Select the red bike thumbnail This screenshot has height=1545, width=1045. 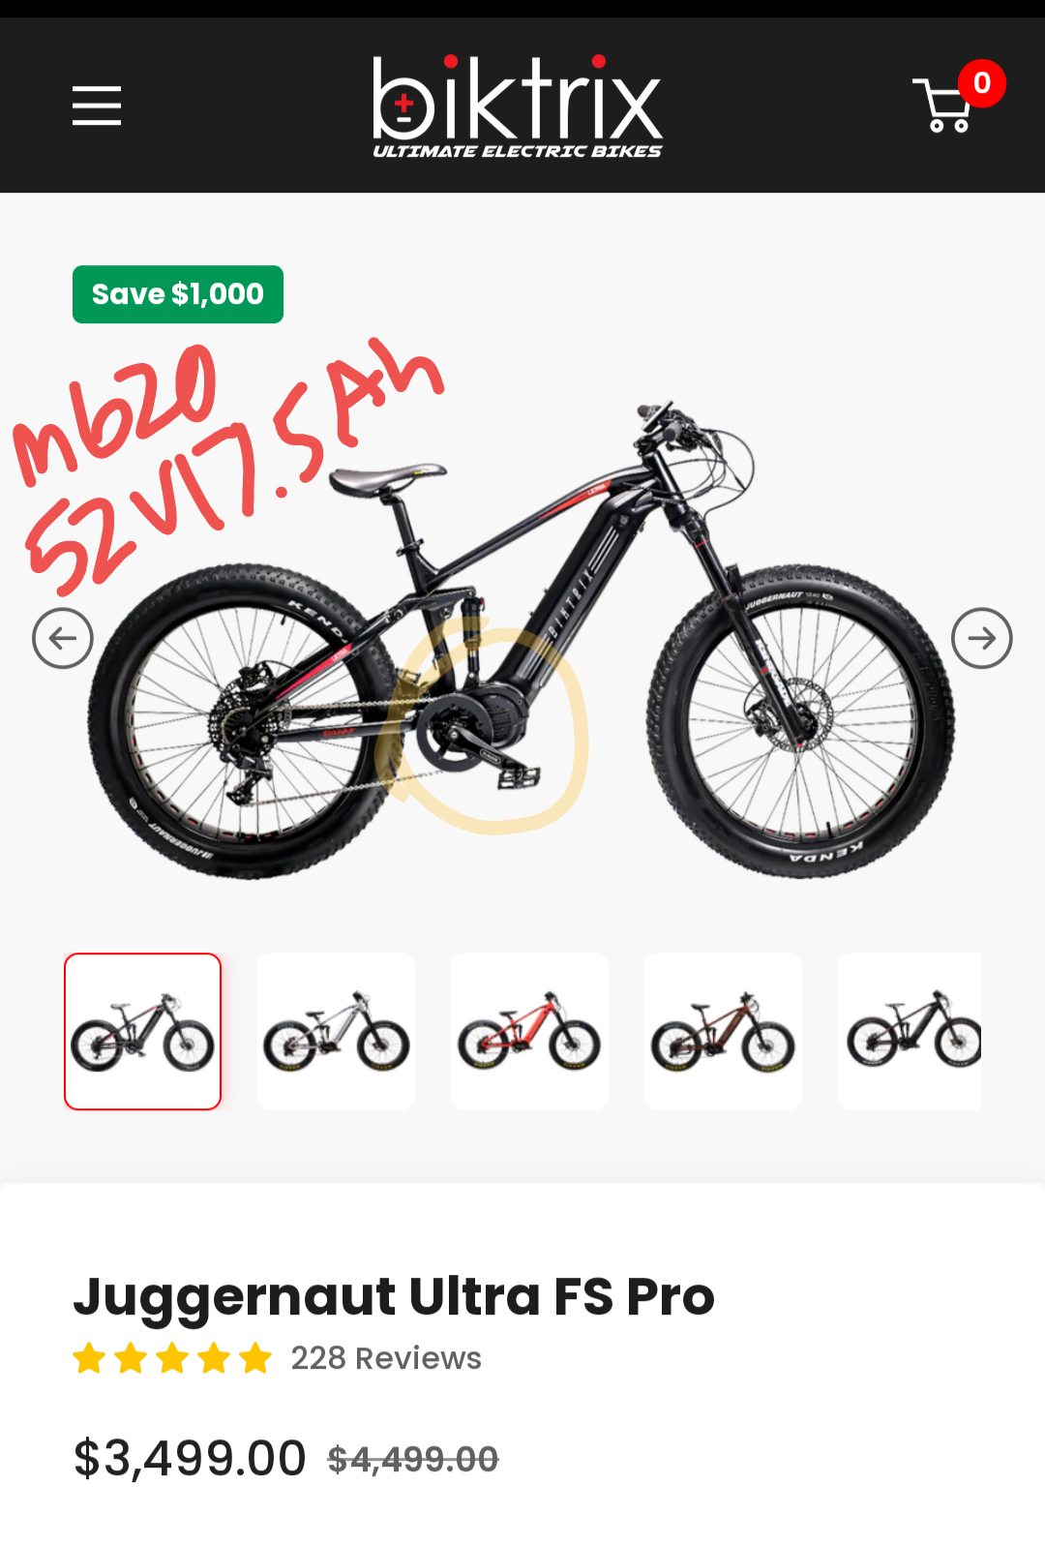[x=530, y=1031]
